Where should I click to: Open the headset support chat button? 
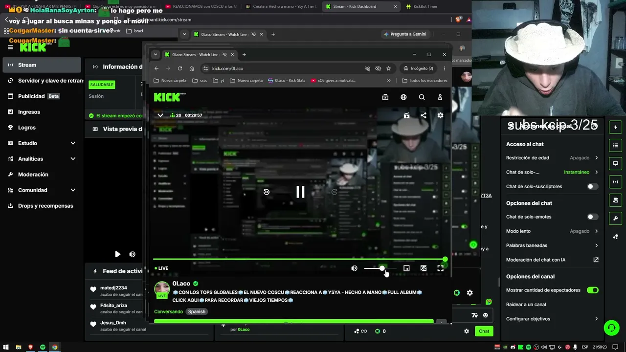pyautogui.click(x=611, y=328)
